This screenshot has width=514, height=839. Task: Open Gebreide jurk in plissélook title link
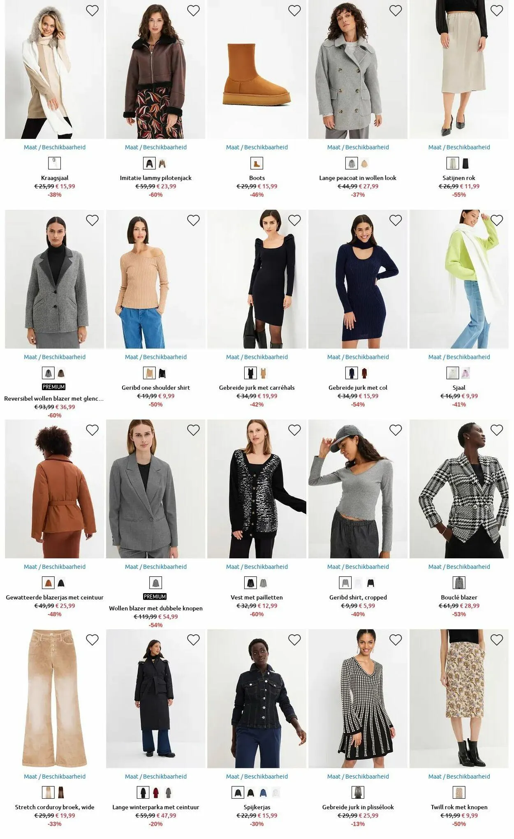click(358, 807)
